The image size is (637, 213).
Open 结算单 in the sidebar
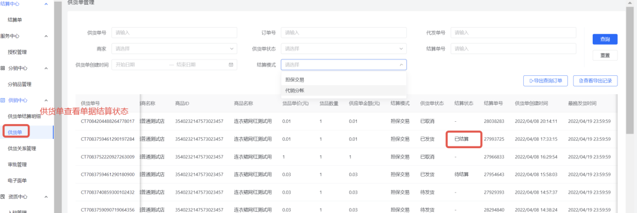coord(15,19)
